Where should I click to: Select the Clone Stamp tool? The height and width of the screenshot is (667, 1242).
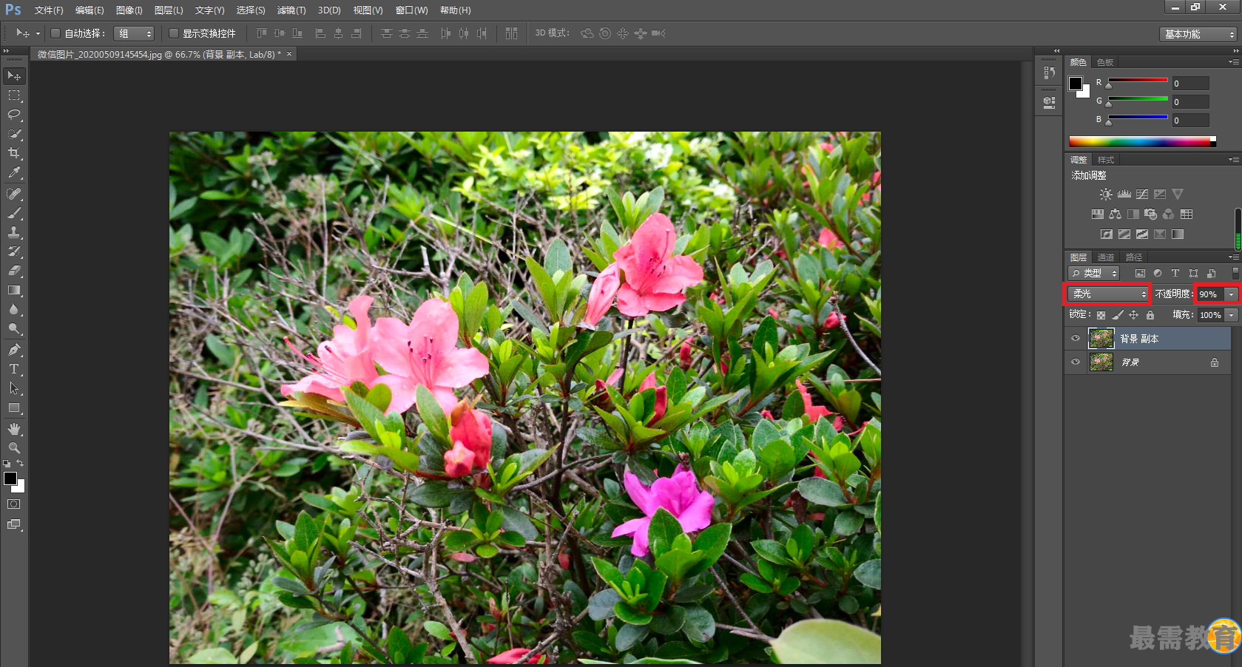tap(14, 232)
